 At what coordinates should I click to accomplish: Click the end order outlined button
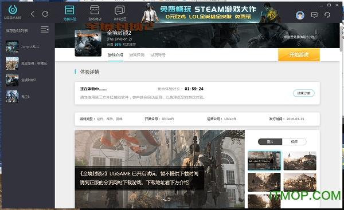[304, 93]
